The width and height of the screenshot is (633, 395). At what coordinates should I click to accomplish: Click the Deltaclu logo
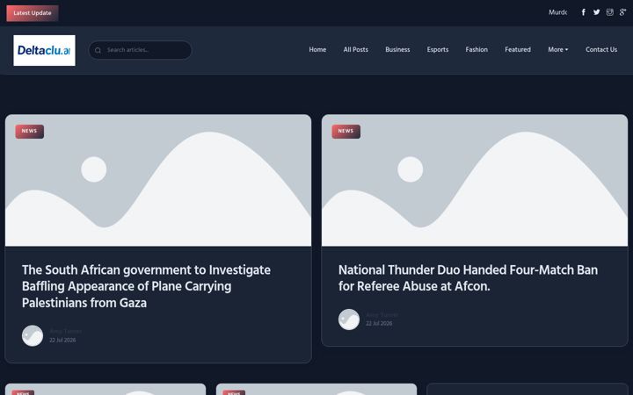pyautogui.click(x=45, y=50)
